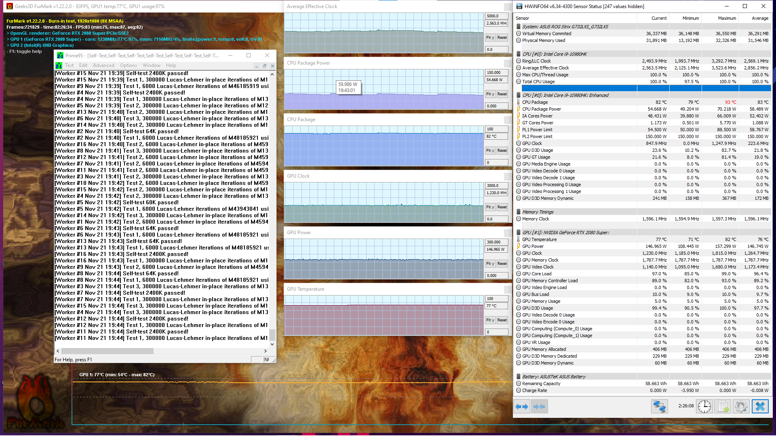Close the CPU Package Power graph window
This screenshot has height=436, width=776.
(x=508, y=63)
